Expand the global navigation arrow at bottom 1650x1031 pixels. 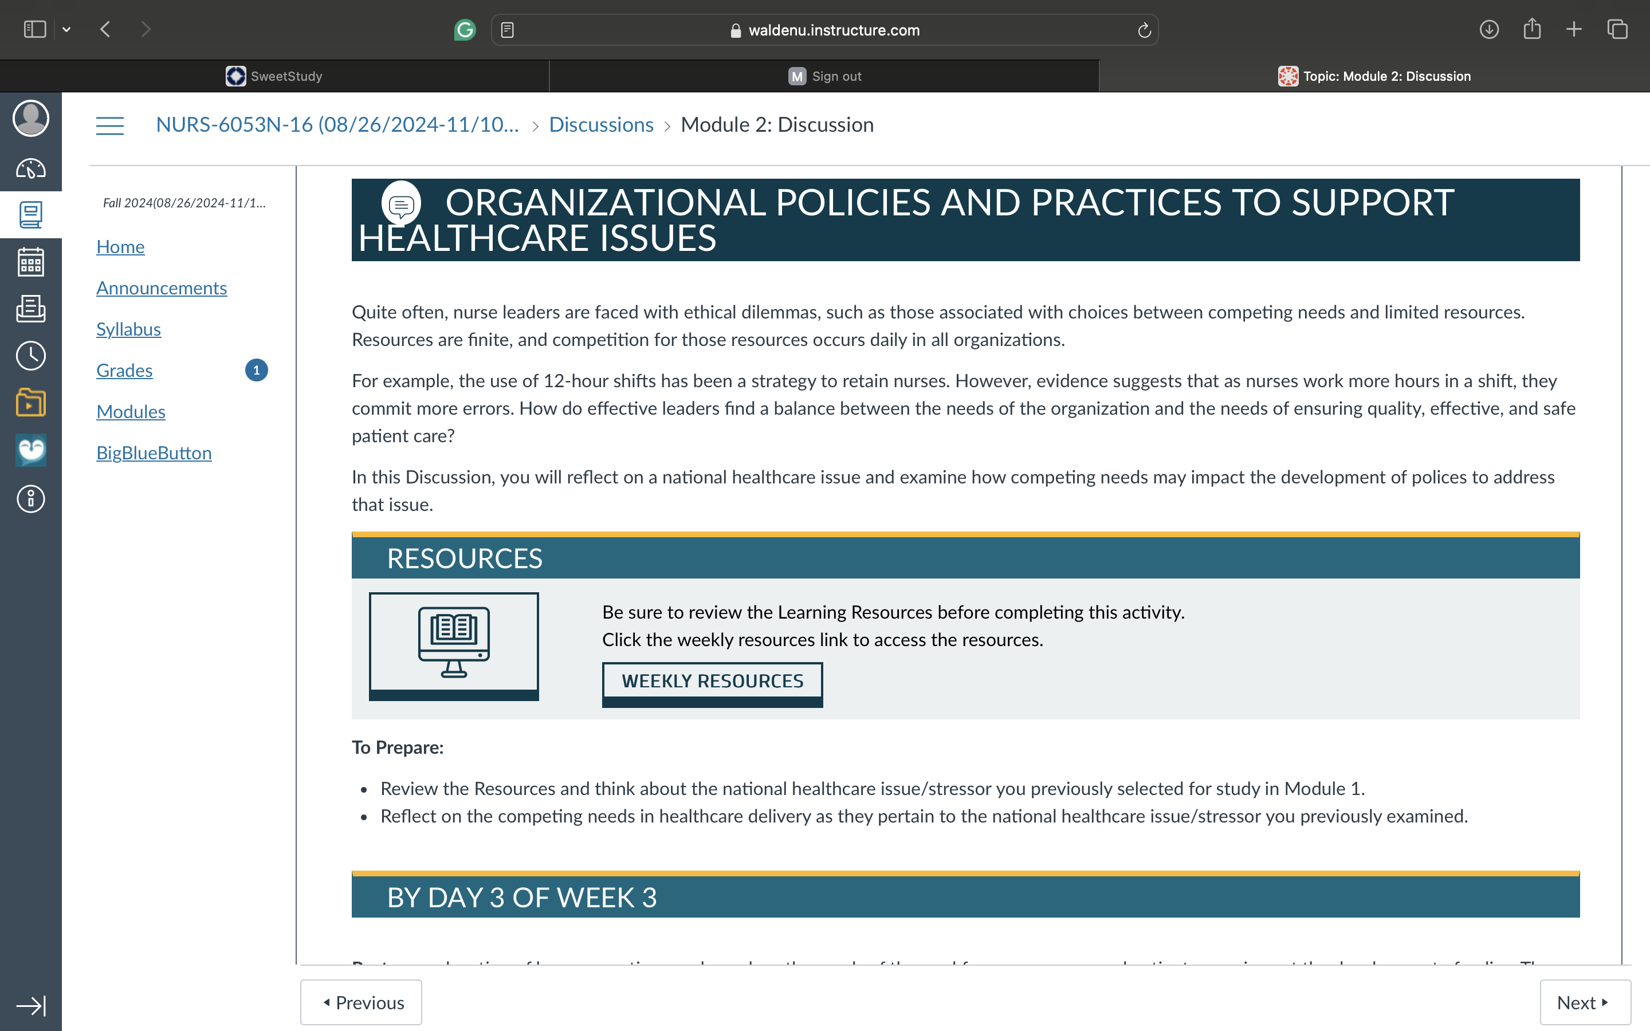[x=31, y=1006]
